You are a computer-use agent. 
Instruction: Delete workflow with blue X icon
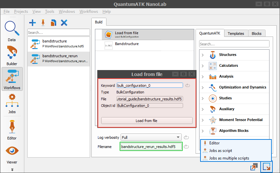64,23
